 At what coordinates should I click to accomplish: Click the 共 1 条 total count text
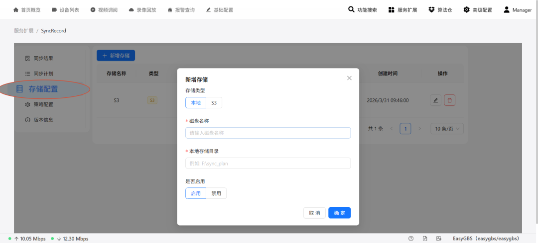pyautogui.click(x=376, y=129)
